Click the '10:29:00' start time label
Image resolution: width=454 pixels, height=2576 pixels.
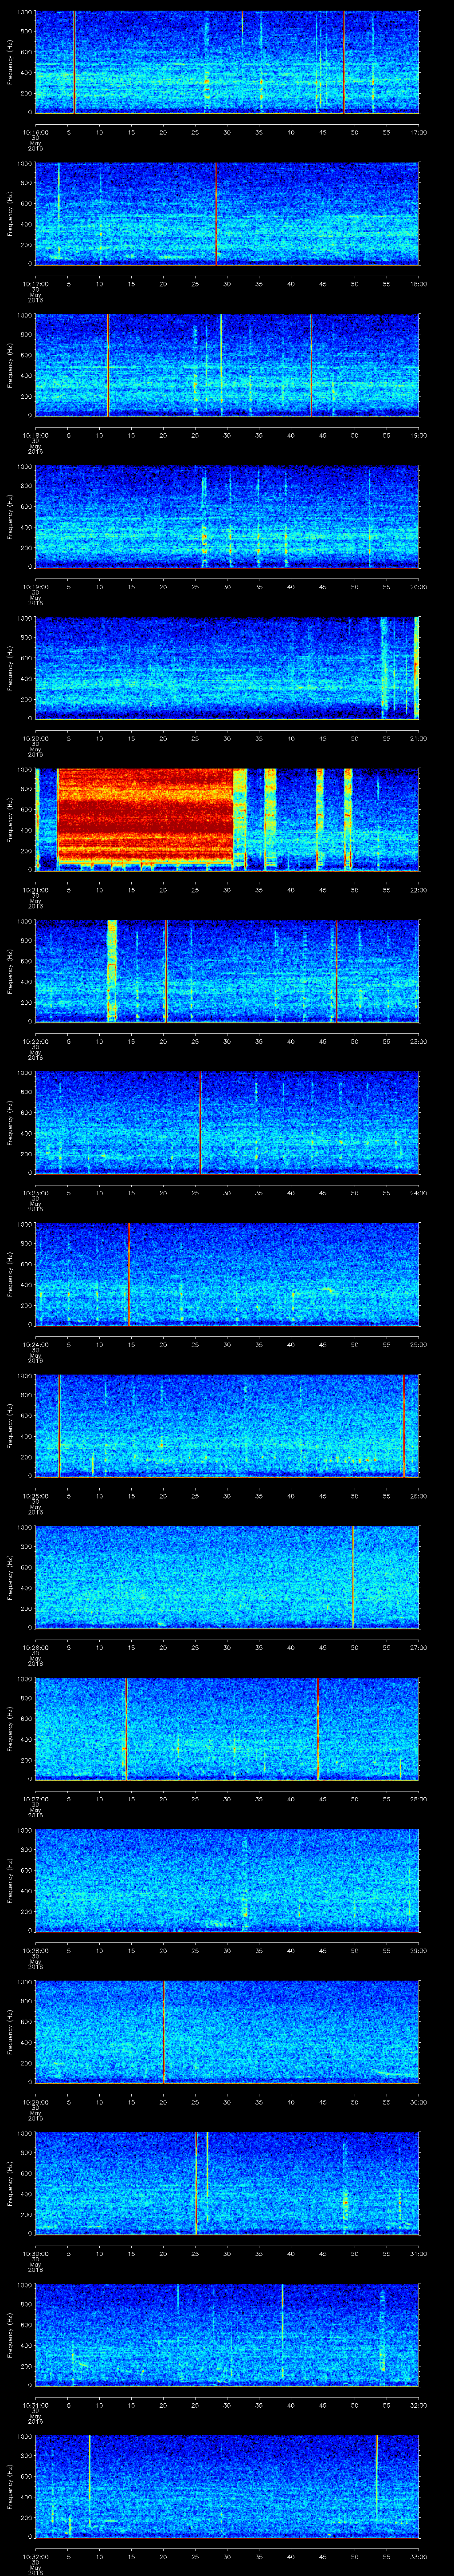pos(36,2102)
